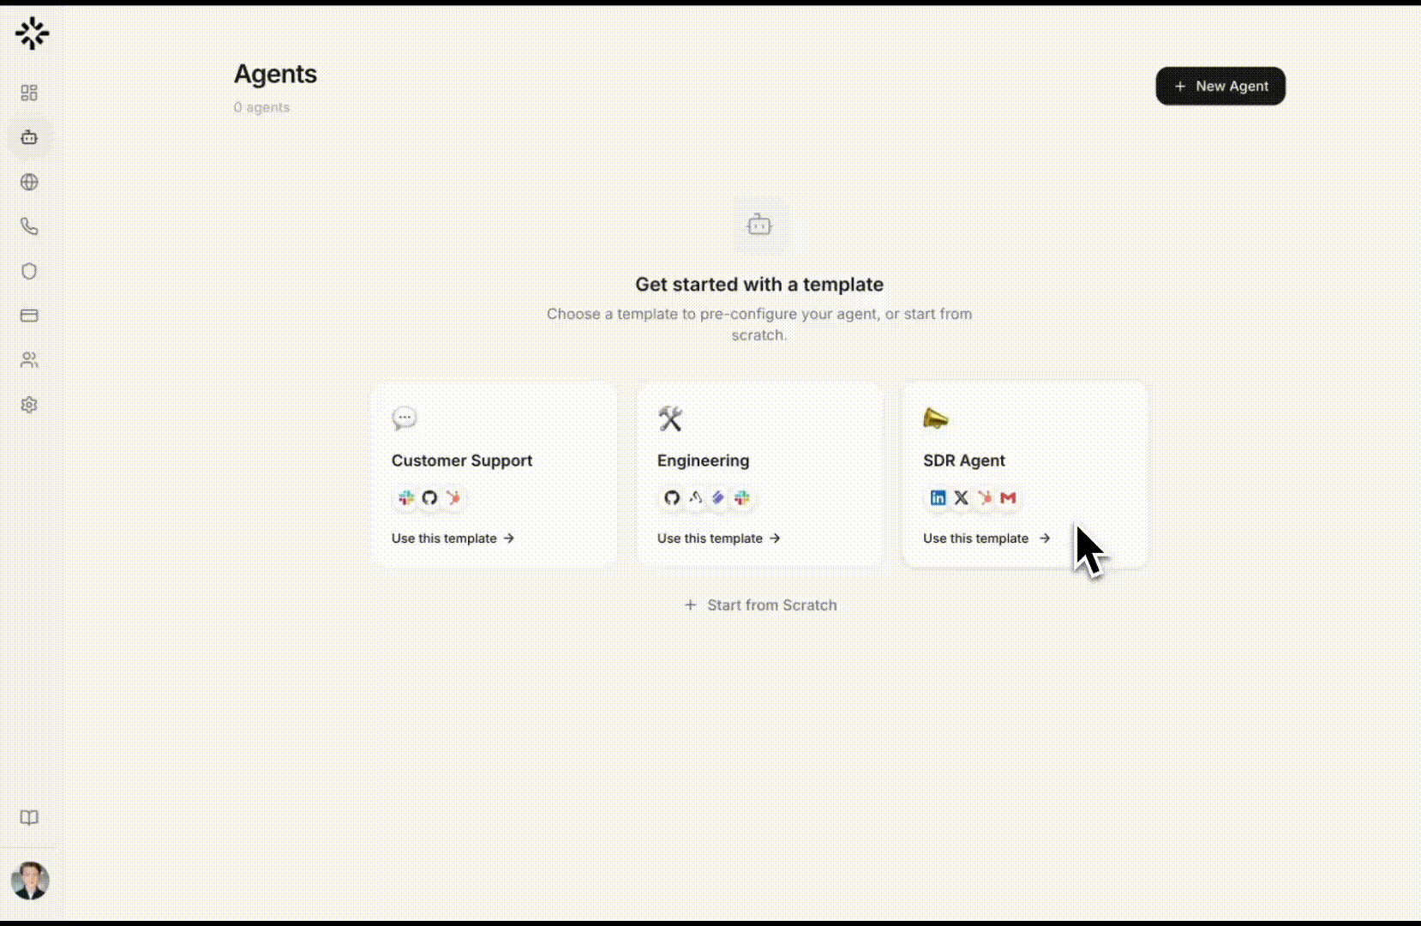Open the billing card icon in sidebar

coord(29,316)
